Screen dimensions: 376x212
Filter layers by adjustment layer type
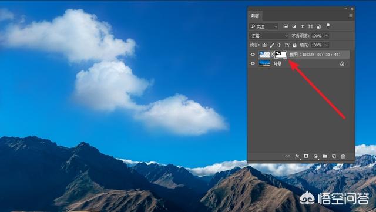[294, 26]
